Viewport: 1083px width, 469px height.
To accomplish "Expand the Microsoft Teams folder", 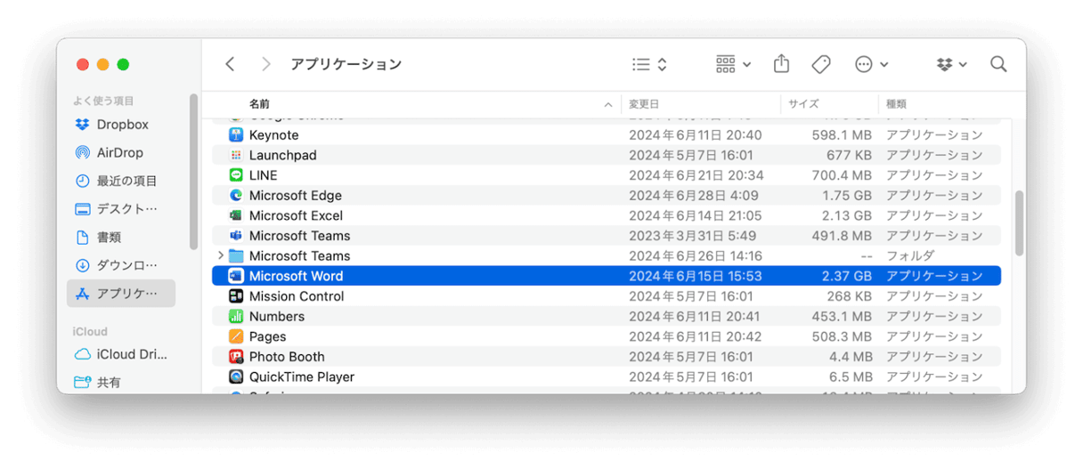I will click(221, 256).
